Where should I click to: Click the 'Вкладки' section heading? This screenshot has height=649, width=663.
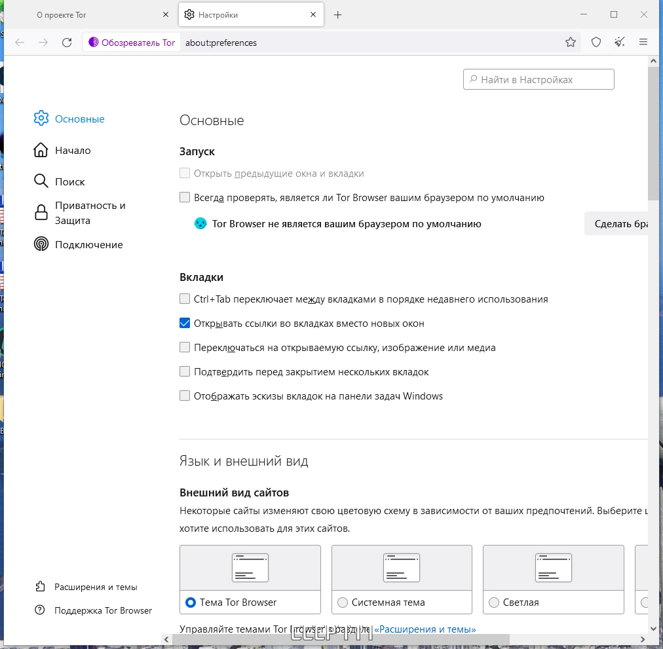(201, 278)
